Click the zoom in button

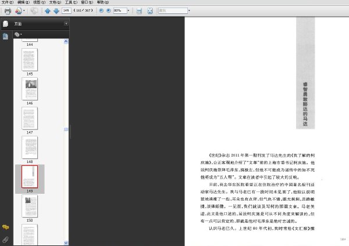[109, 10]
